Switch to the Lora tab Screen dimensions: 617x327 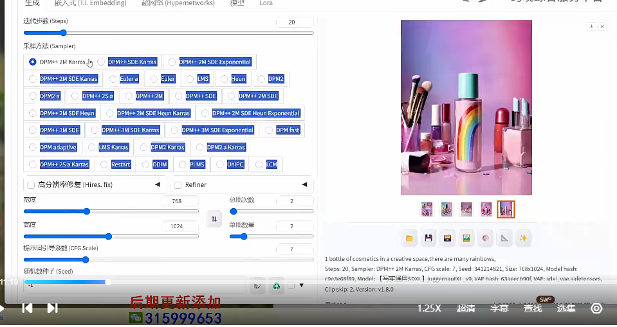266,3
